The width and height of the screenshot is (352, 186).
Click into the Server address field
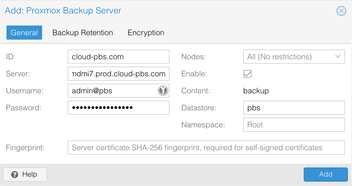coord(118,74)
